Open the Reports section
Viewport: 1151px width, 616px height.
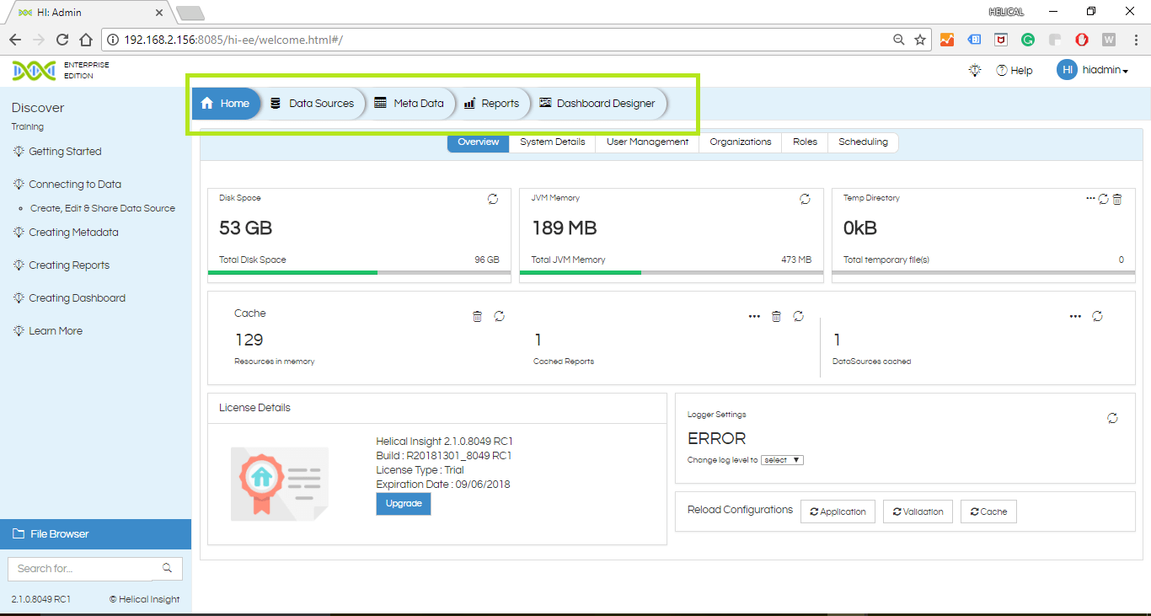[491, 104]
